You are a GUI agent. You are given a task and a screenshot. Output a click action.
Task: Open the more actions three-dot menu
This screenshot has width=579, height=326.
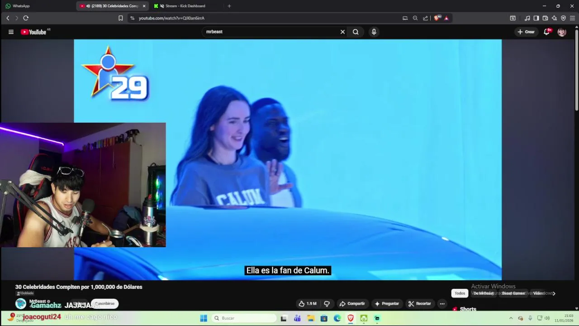442,304
